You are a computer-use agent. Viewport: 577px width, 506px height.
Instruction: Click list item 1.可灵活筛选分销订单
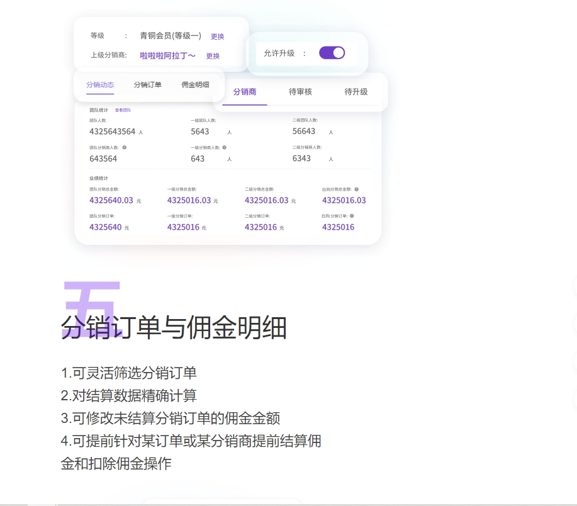pyautogui.click(x=129, y=373)
